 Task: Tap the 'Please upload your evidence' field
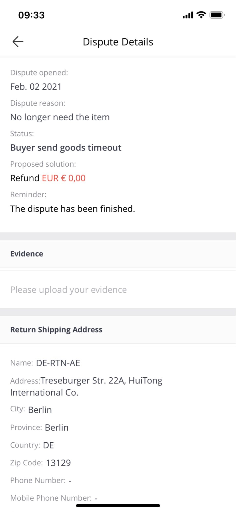[68, 290]
